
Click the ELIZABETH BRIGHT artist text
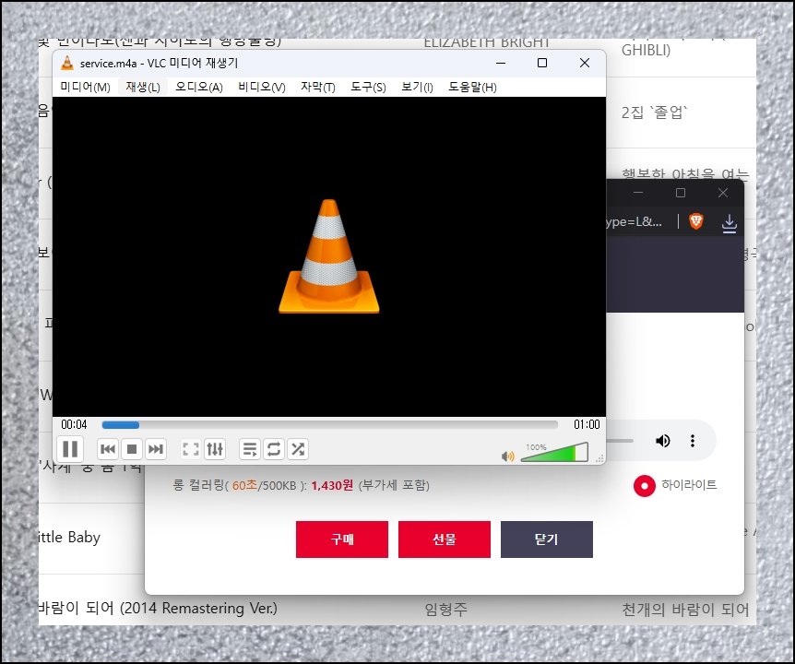coord(486,43)
